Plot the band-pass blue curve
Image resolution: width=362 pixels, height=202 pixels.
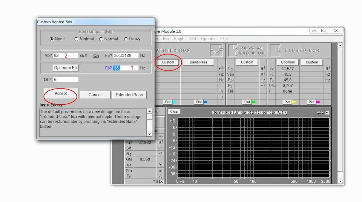click(x=199, y=102)
